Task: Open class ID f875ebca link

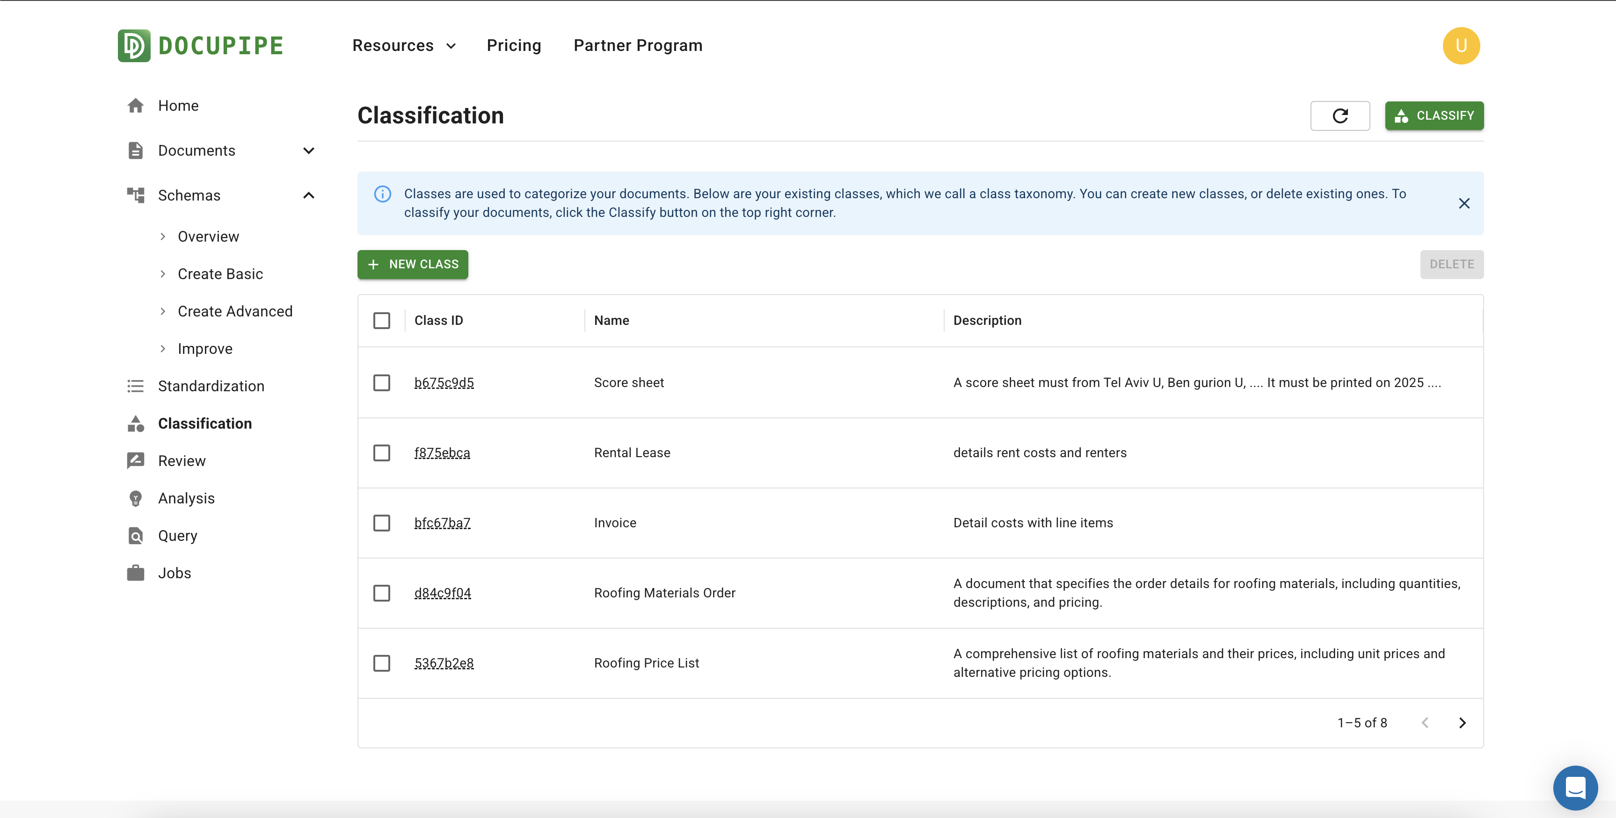Action: [442, 452]
